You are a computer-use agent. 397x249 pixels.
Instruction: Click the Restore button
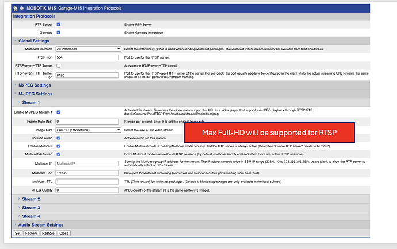pyautogui.click(x=48, y=234)
